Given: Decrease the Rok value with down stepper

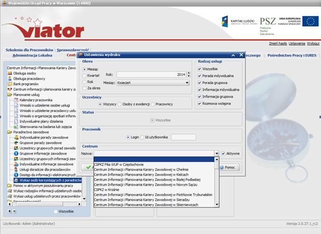Looking at the screenshot, I should coord(188,76).
